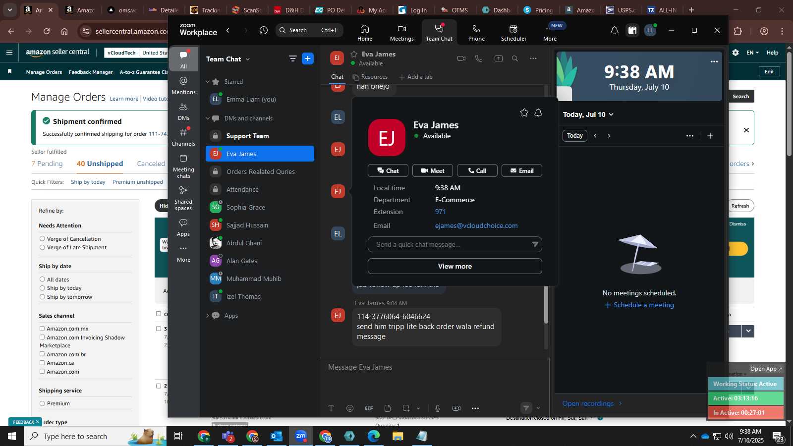The width and height of the screenshot is (793, 446).
Task: Check Amazon.com.br sales channel
Action: [x=42, y=354]
